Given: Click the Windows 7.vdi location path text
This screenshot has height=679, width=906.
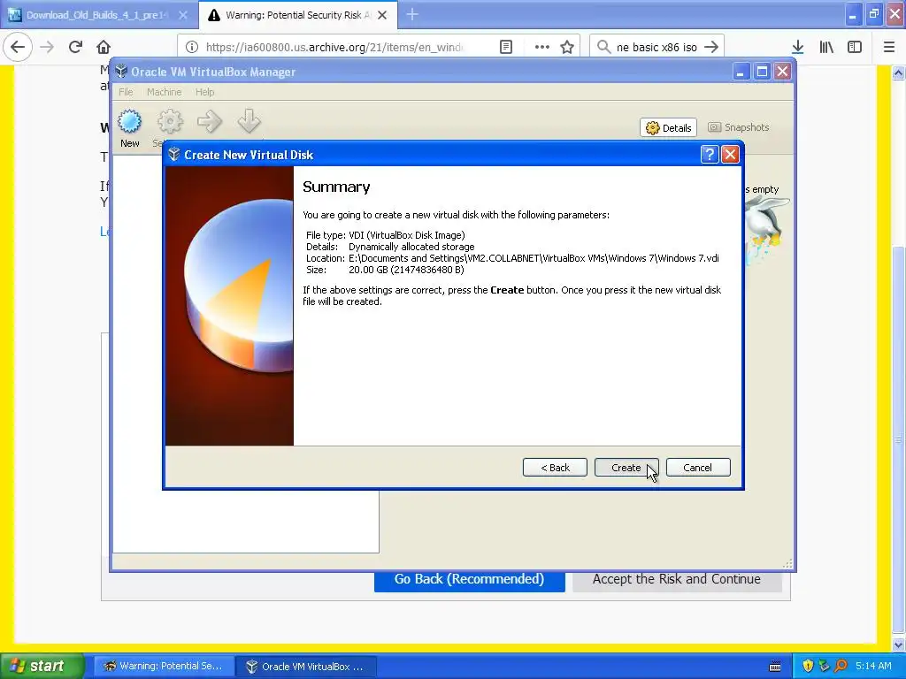Looking at the screenshot, I should point(534,258).
